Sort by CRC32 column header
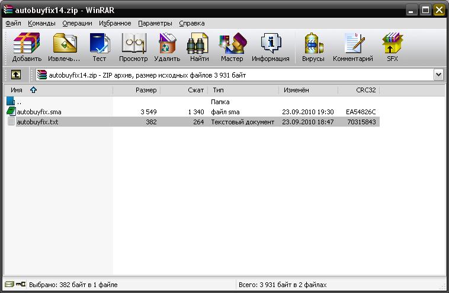449x293 pixels. point(359,90)
